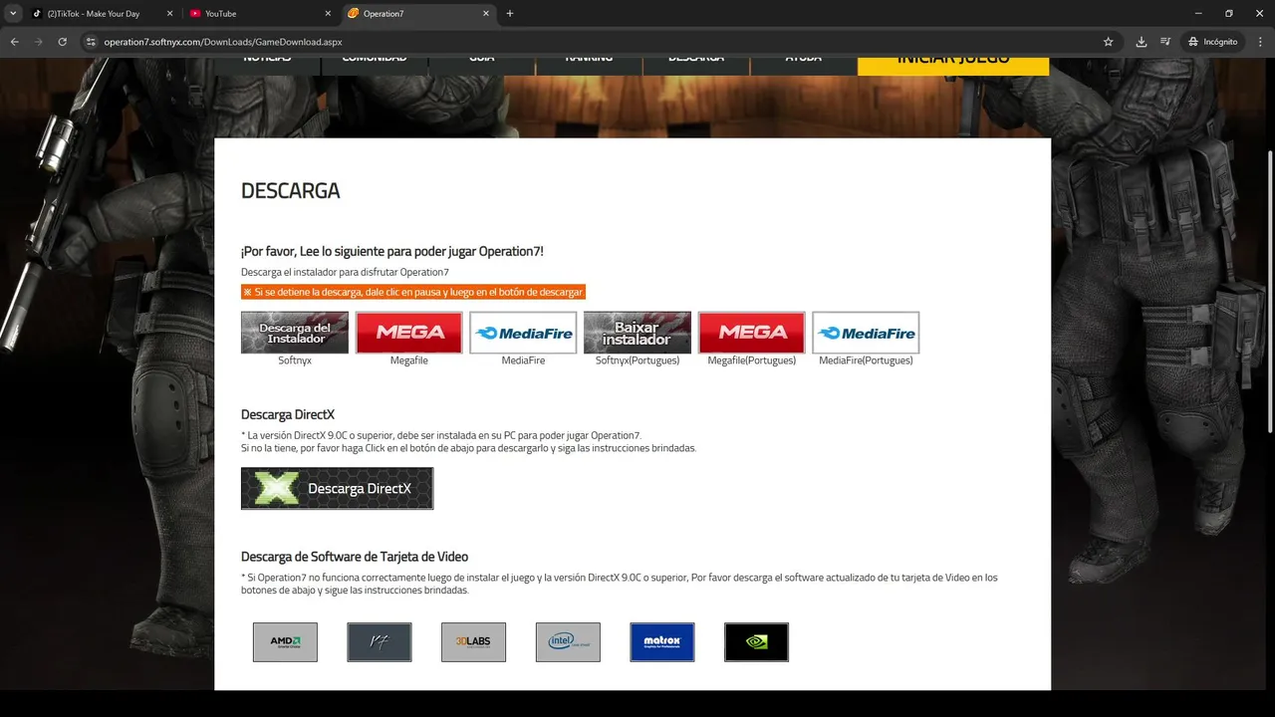Open the 3DLABS driver logo
This screenshot has height=717, width=1275.
point(474,642)
